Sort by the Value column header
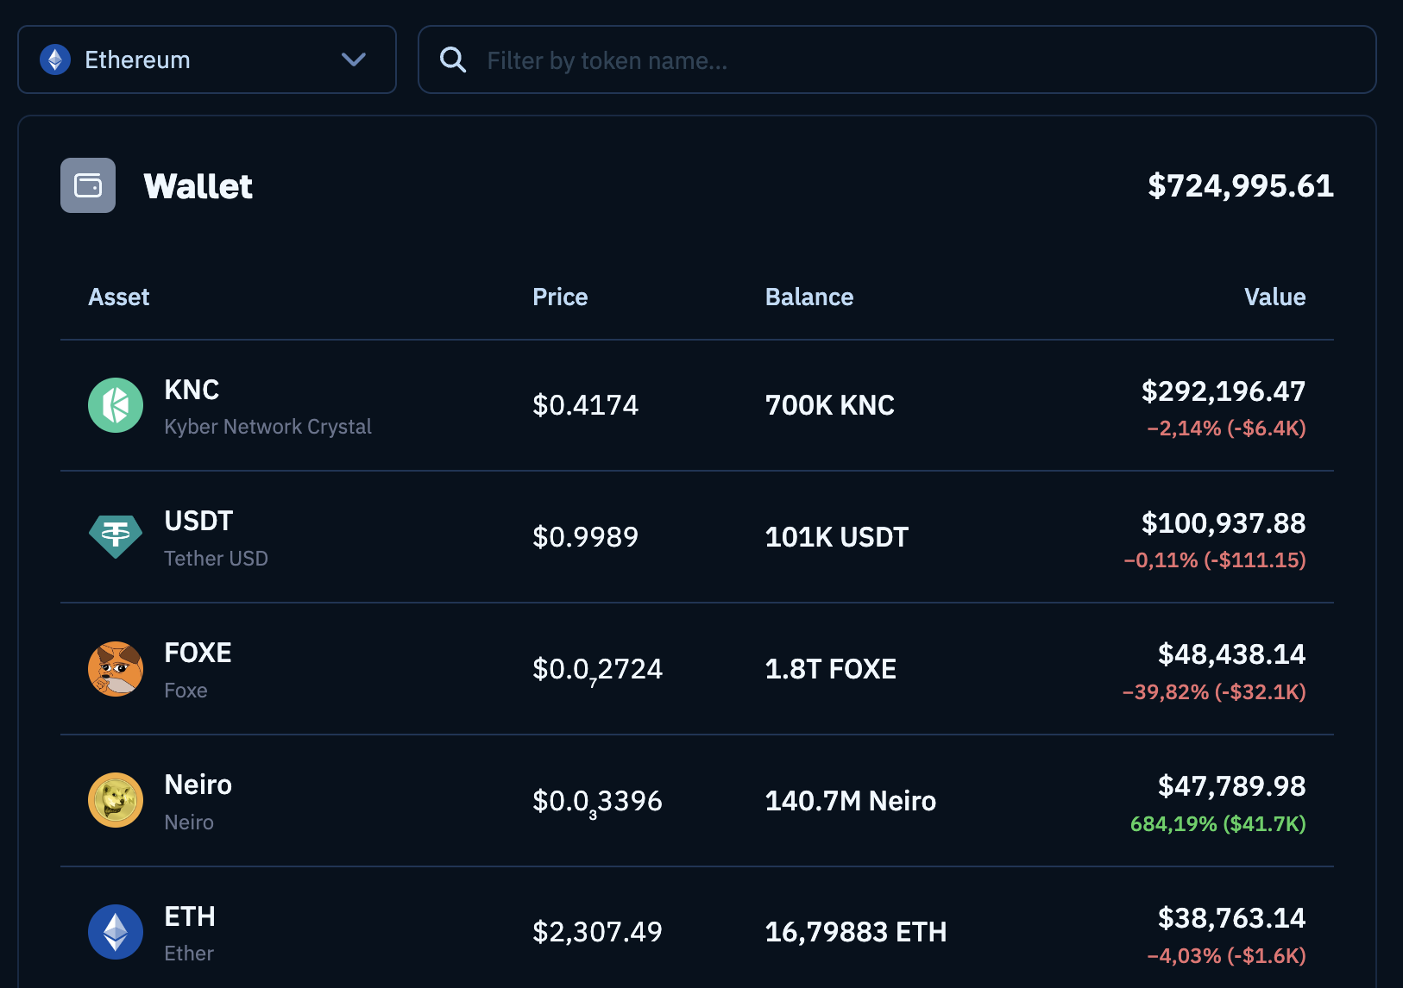 1274,297
